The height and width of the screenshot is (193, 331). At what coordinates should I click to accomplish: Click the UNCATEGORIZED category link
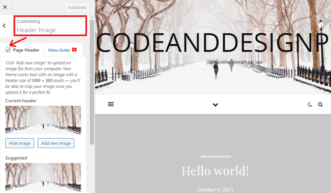point(215,157)
